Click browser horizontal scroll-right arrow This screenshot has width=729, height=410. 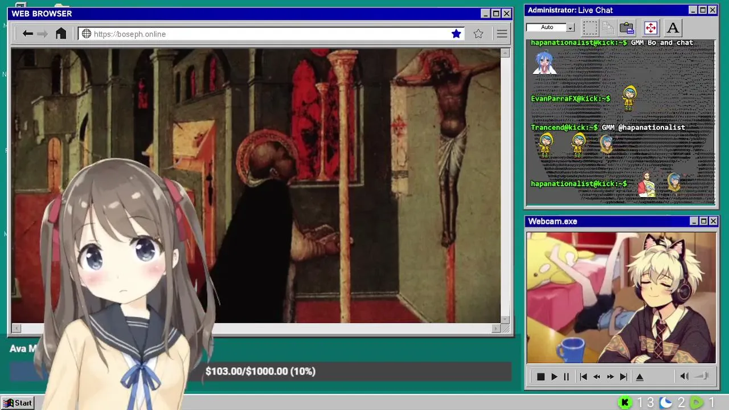click(x=495, y=328)
